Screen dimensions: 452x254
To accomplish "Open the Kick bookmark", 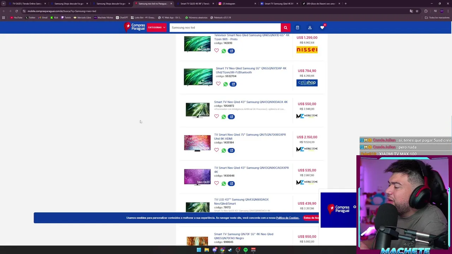I will click(54, 17).
